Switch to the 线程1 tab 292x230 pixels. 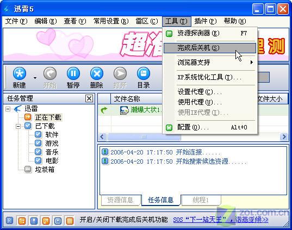pyautogui.click(x=201, y=200)
